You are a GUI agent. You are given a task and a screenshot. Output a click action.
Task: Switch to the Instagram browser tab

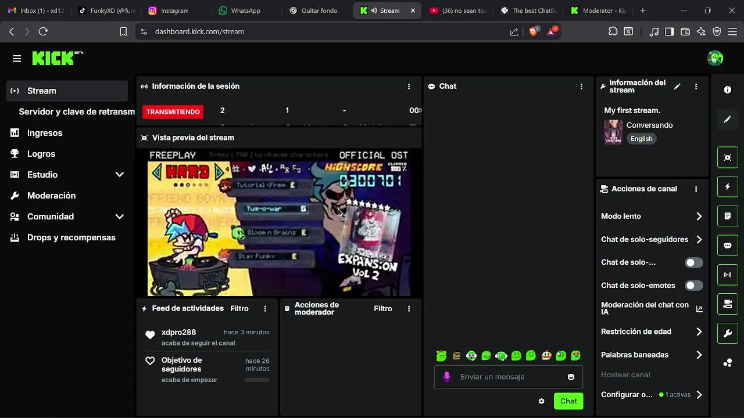175,10
